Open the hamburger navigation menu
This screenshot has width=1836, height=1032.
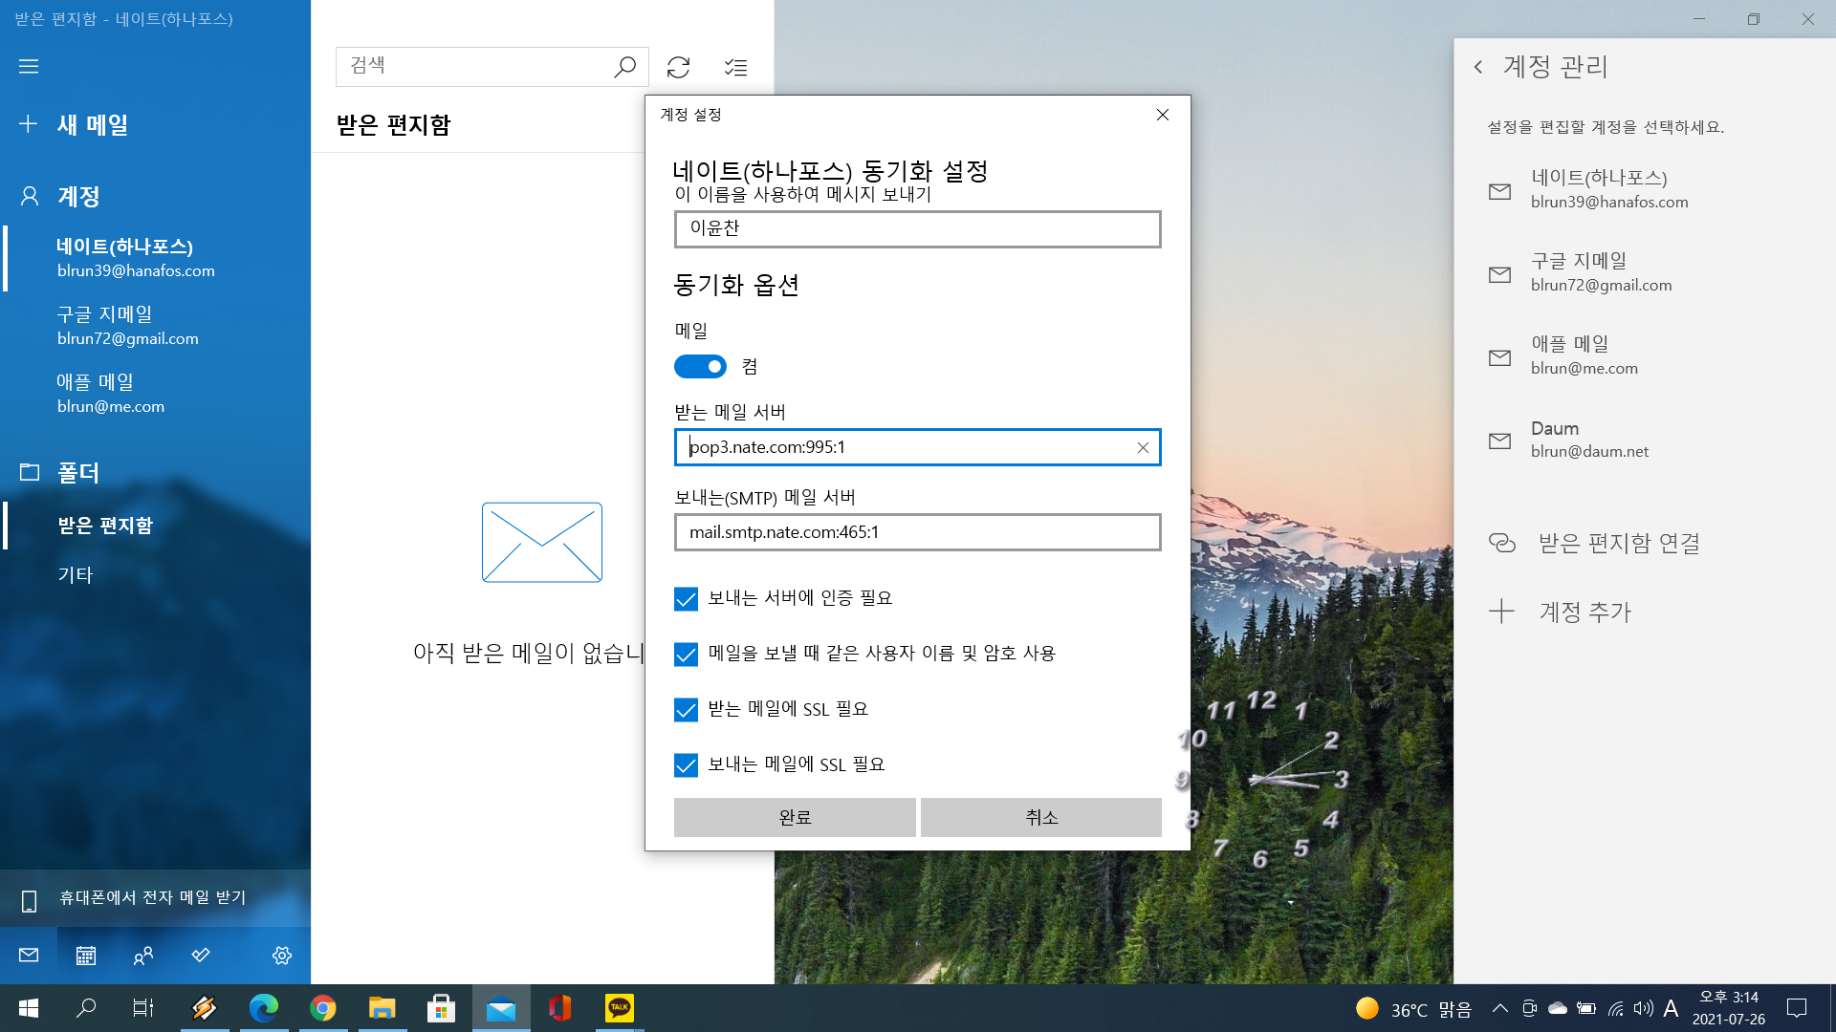click(x=29, y=66)
